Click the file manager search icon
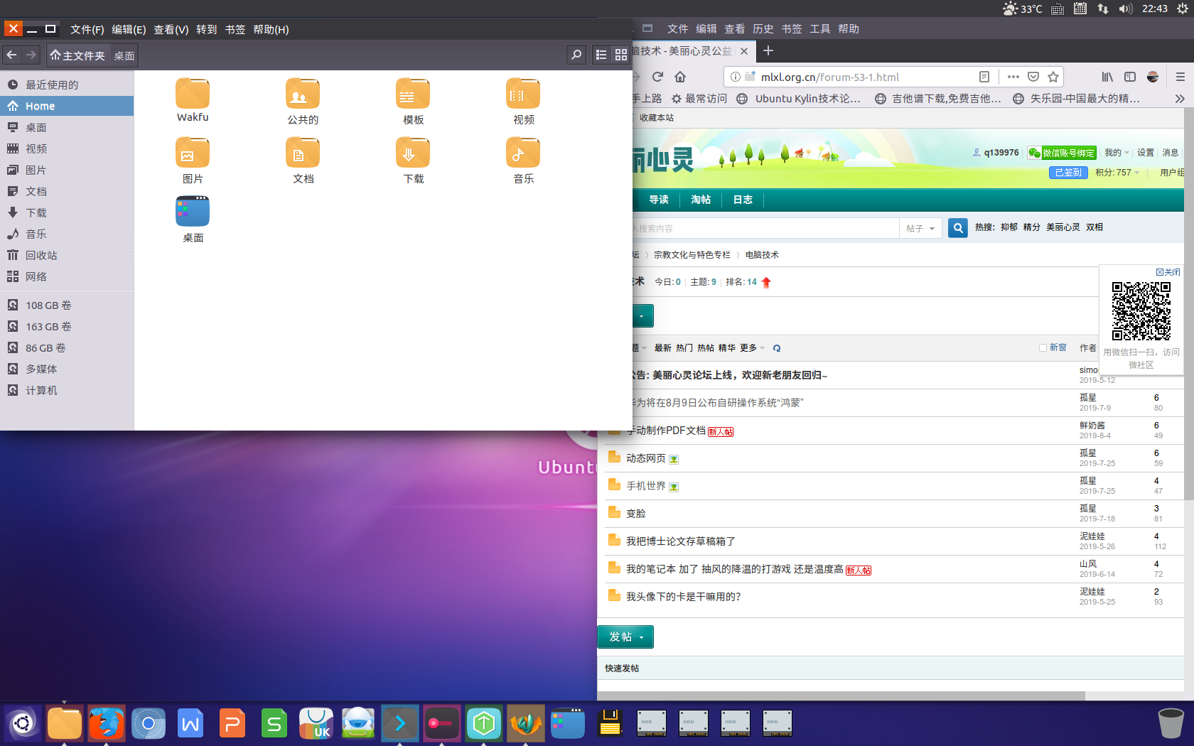Image resolution: width=1194 pixels, height=746 pixels. (576, 55)
